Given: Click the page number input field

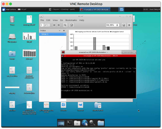Looking at the screenshot, I should tap(42, 25).
